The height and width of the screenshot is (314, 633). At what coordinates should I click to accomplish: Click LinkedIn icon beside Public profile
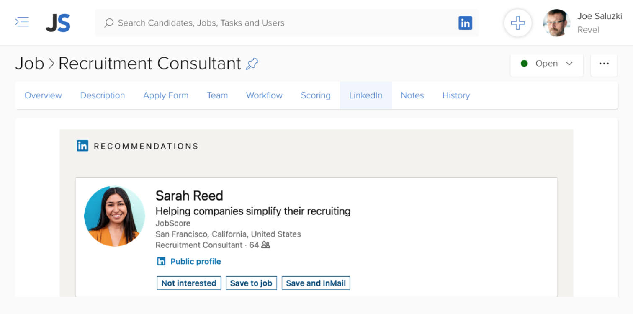[161, 262]
